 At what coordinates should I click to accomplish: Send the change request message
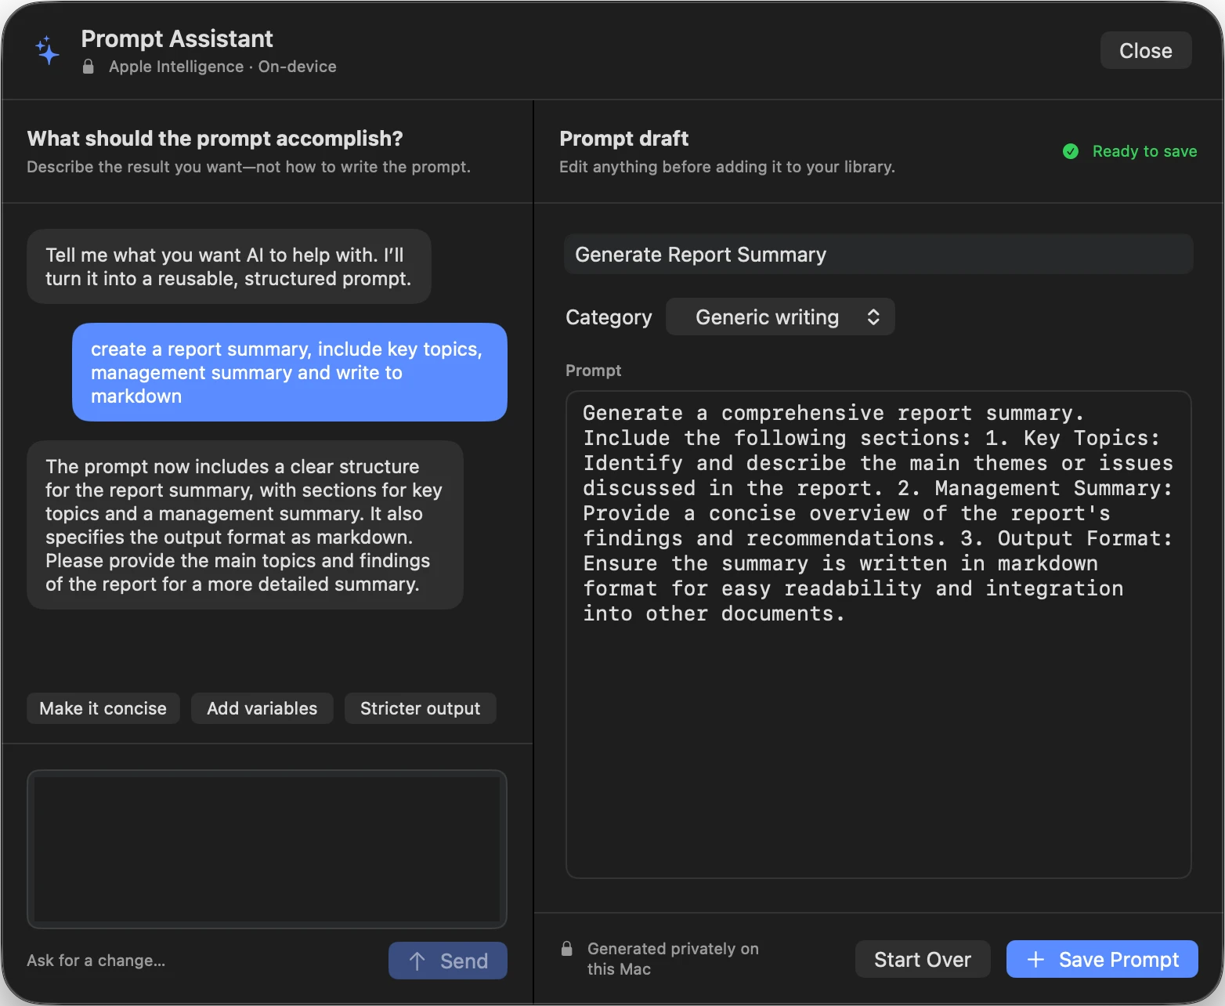pyautogui.click(x=448, y=961)
